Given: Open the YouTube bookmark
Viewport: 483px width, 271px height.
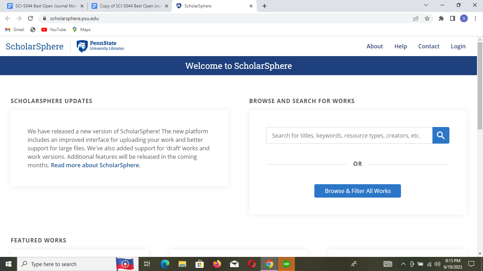Looking at the screenshot, I should [x=53, y=30].
